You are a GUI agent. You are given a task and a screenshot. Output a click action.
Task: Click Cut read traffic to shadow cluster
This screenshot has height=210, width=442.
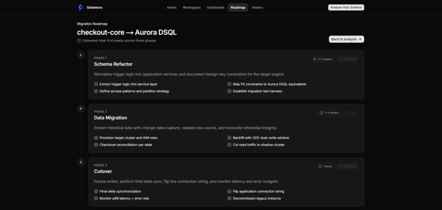click(258, 145)
